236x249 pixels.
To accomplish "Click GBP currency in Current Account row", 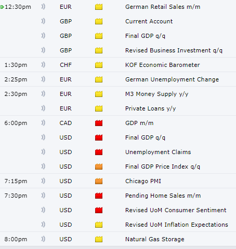I will point(65,21).
